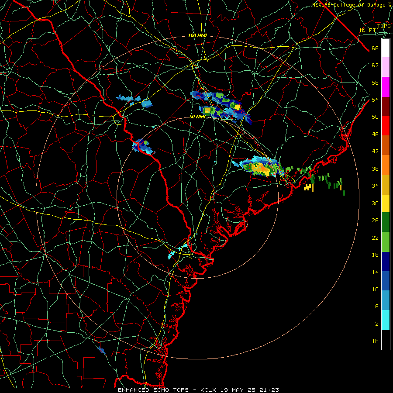
Task: Click the light pink 62 kft legend swatch
Action: click(x=386, y=67)
